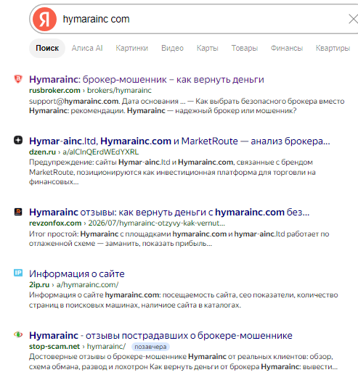Follow the stop-scam.net hymarainc/ path link
This screenshot has width=358, height=383.
[x=106, y=346]
